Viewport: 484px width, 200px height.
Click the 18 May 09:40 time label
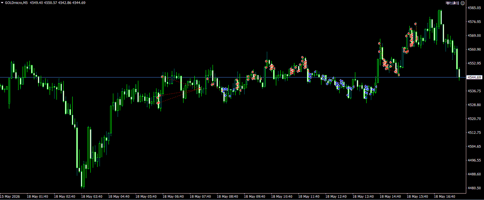pyautogui.click(x=255, y=196)
